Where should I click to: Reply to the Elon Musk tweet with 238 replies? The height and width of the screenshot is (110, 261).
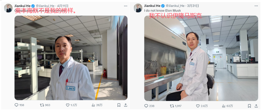(x=149, y=106)
